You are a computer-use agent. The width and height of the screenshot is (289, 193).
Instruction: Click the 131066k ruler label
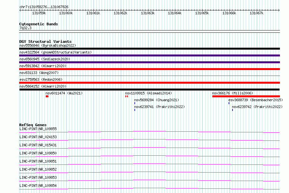[229, 13]
